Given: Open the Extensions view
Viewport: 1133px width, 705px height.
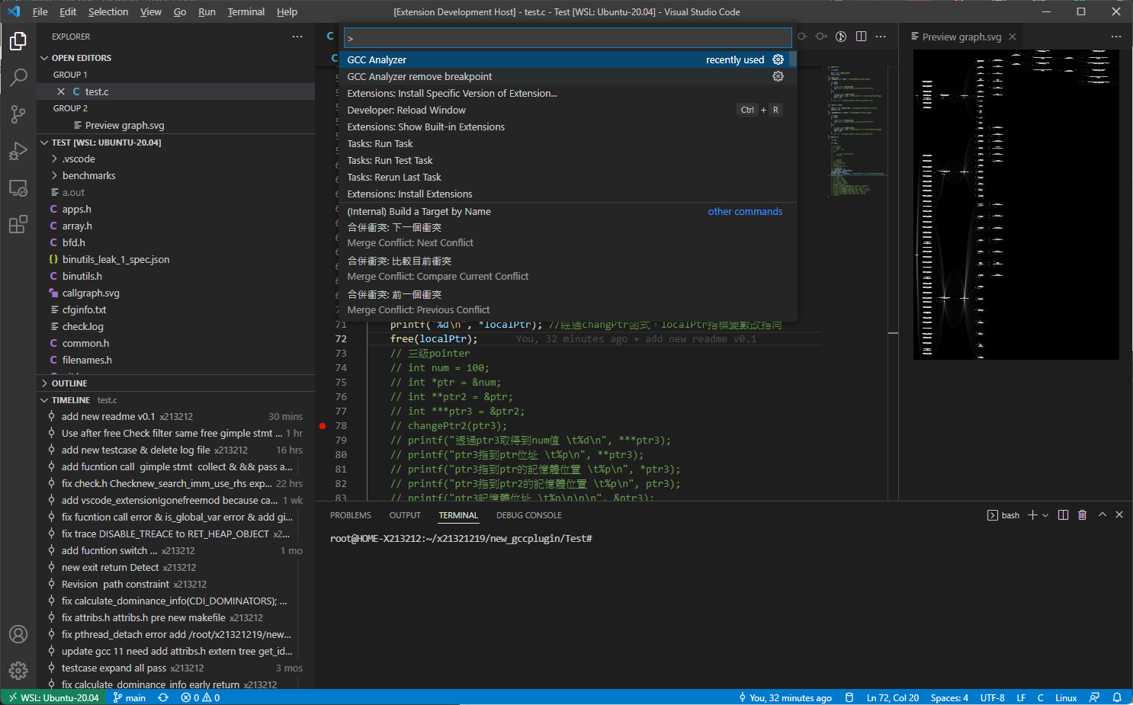Looking at the screenshot, I should tap(18, 224).
